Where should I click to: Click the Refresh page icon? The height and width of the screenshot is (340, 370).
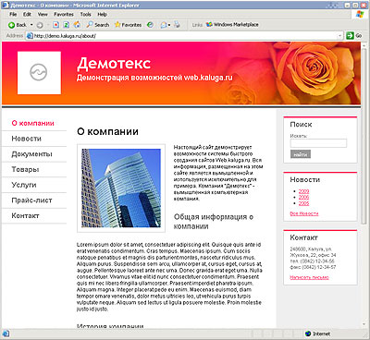pyautogui.click(x=66, y=25)
